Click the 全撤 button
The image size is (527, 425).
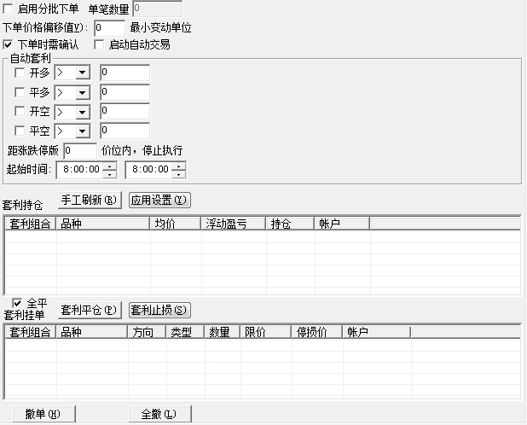[159, 414]
